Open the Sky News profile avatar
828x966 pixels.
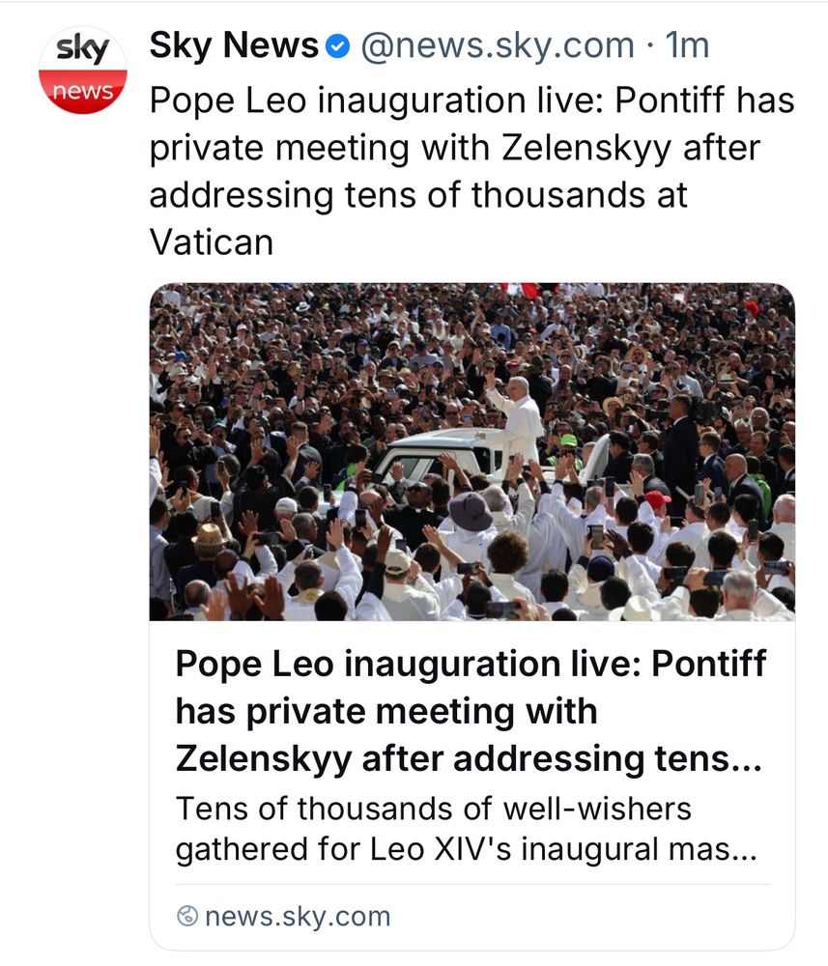coord(83,70)
